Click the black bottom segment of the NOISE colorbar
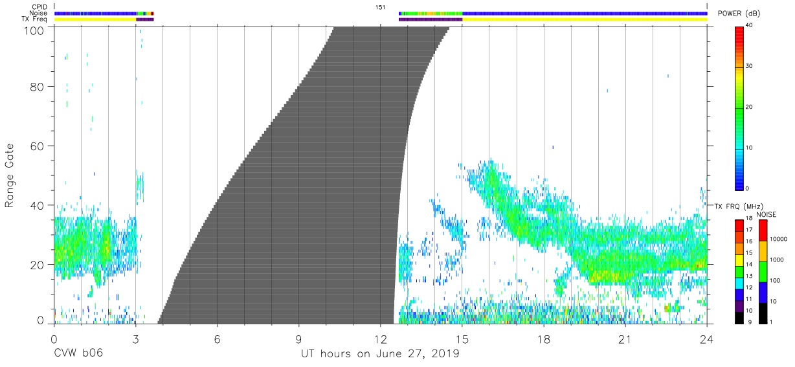Image resolution: width=795 pixels, height=367 pixels. [x=763, y=313]
